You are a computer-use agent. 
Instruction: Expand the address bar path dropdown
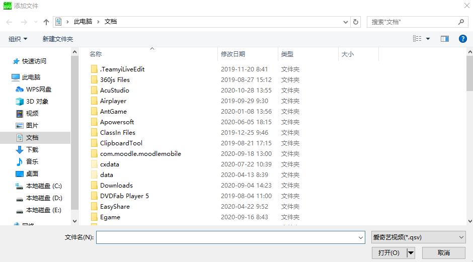[345, 22]
